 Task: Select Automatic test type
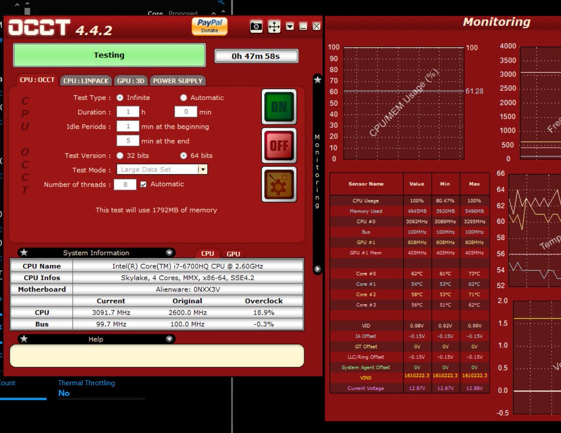[x=184, y=98]
